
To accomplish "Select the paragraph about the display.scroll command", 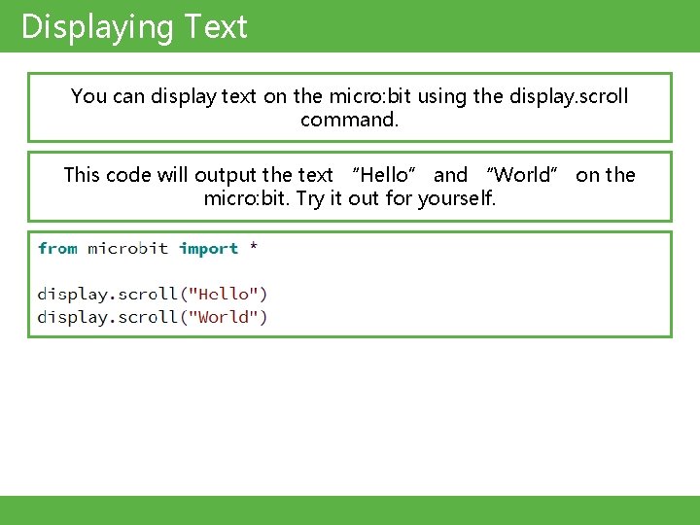I will [350, 107].
